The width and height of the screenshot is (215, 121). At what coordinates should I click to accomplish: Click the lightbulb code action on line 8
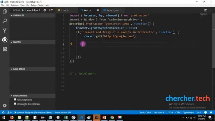(x=71, y=44)
